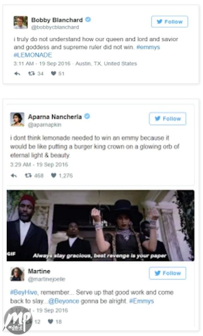Screen dimensions: 203x336
Task: Open the #emmys hashtag in Bobby's tweet
Action: click(148, 47)
